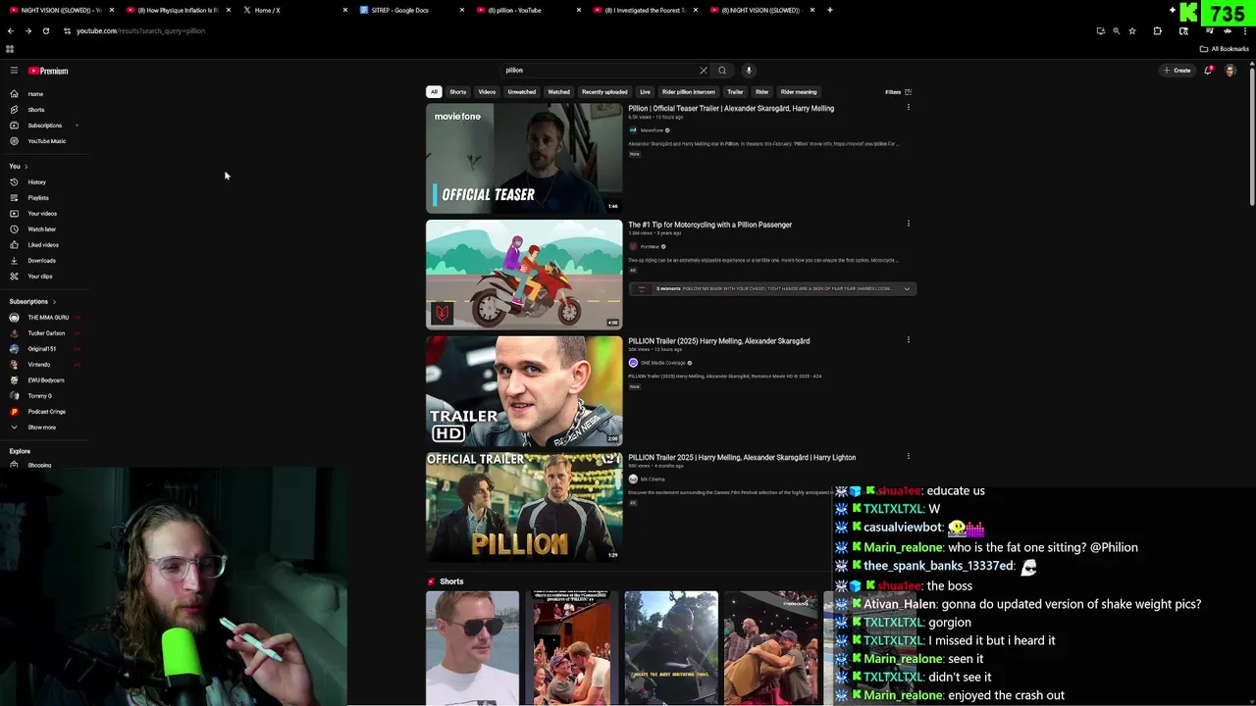
Task: Click the browser address bar URL
Action: coord(141,31)
